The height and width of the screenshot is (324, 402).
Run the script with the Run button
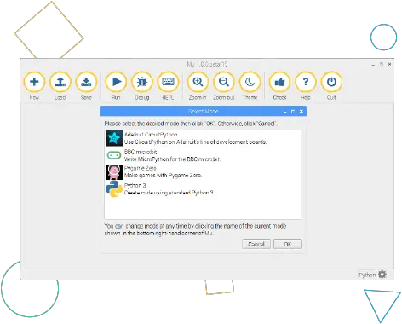pyautogui.click(x=116, y=82)
